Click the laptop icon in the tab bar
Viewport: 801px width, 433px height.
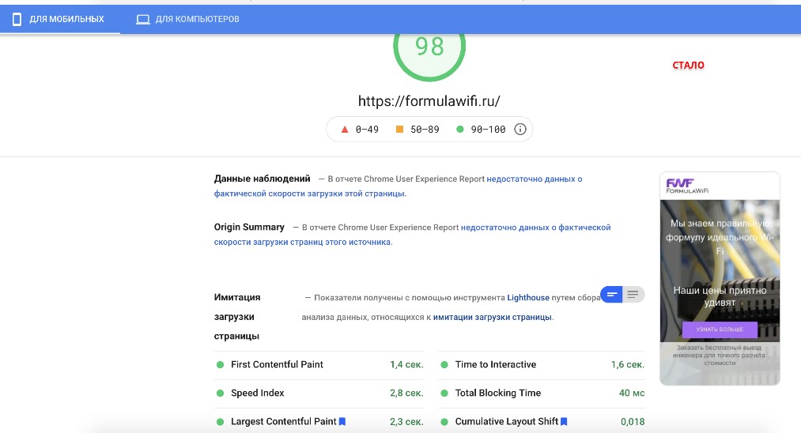[143, 20]
